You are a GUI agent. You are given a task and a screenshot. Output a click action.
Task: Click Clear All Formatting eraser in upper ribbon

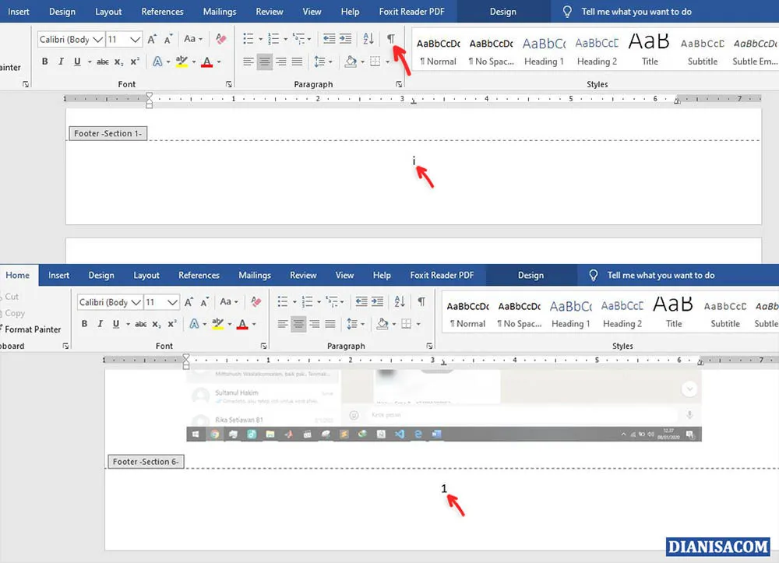pos(220,39)
